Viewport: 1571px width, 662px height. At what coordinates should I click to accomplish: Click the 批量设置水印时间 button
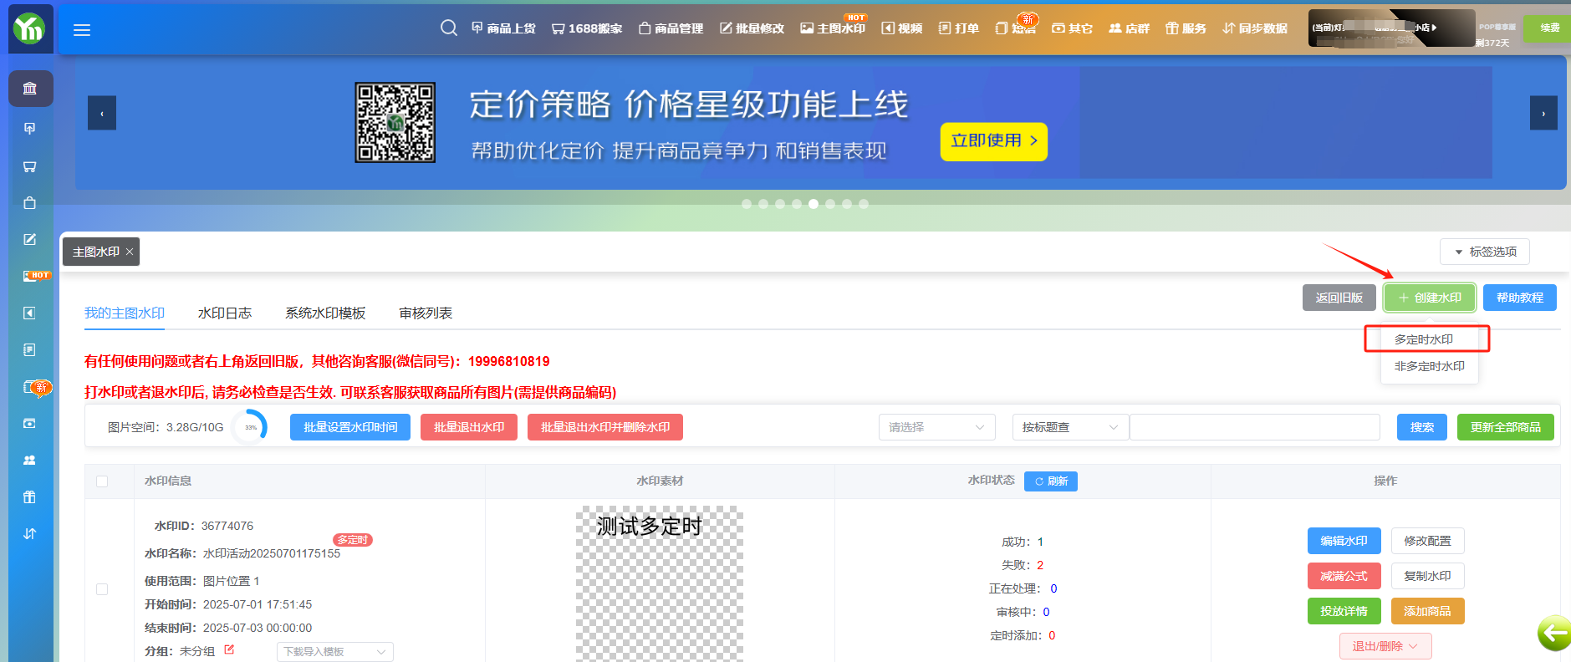coord(350,427)
